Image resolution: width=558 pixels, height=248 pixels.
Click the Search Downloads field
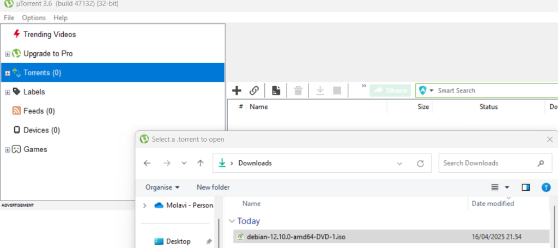[495, 163]
